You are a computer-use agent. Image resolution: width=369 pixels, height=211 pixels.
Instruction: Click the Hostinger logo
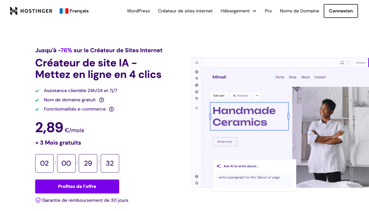coord(31,11)
